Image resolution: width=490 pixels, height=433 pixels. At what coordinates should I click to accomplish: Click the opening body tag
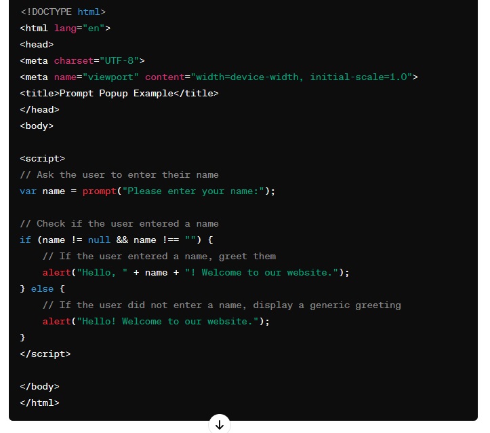pos(37,126)
